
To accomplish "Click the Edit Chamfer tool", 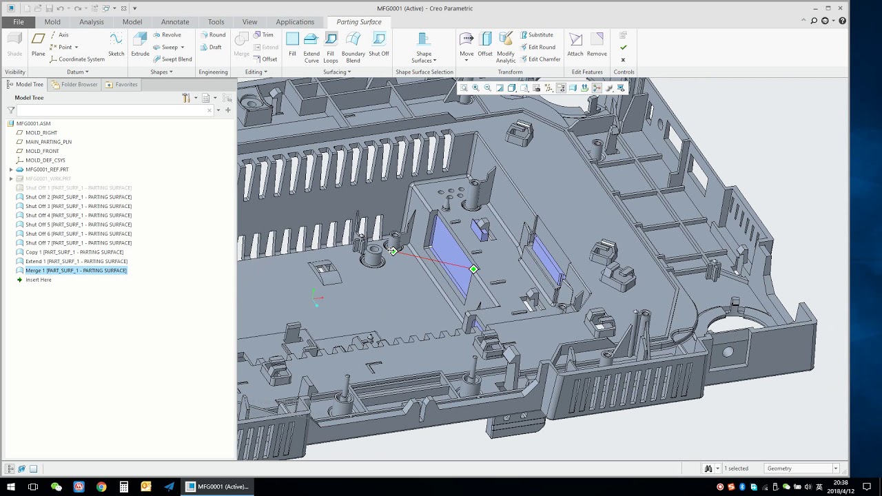I will 540,59.
